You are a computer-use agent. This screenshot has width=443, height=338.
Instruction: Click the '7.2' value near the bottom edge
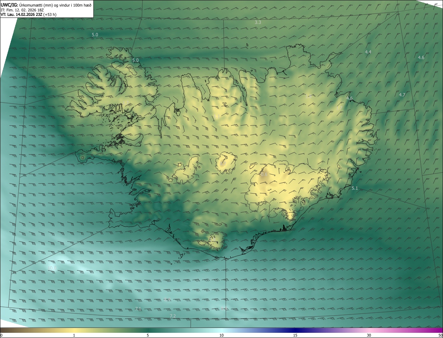pos(173,316)
